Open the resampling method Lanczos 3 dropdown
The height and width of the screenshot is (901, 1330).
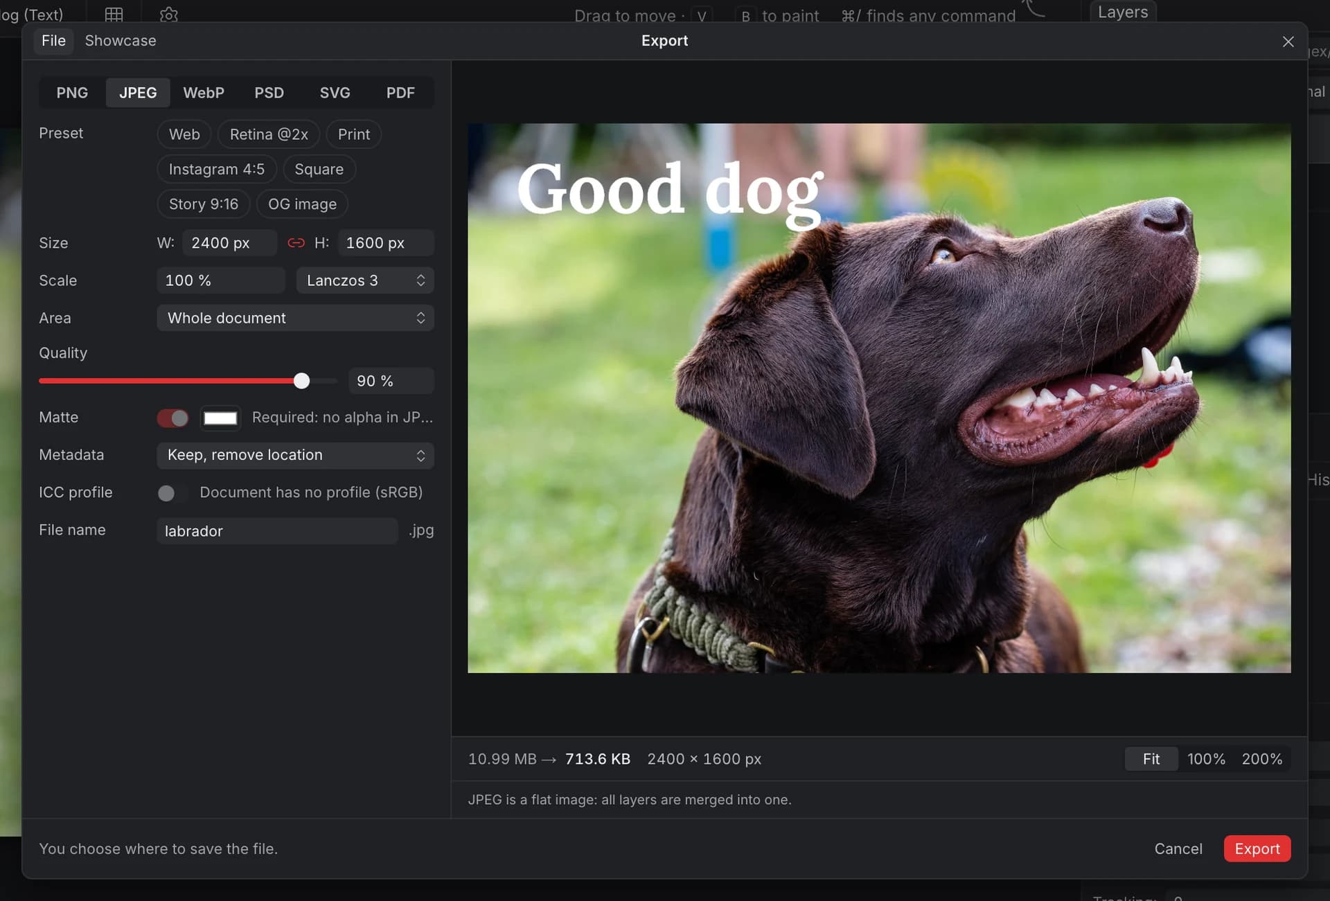click(x=365, y=280)
